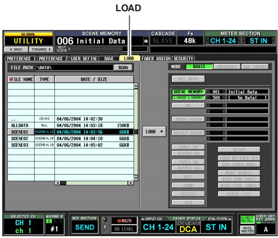Click the BACK navigation button

click(16, 49)
